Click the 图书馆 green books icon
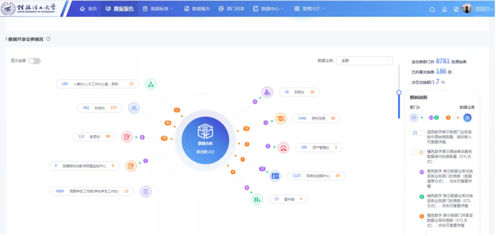This screenshot has width=496, height=236. point(257,199)
